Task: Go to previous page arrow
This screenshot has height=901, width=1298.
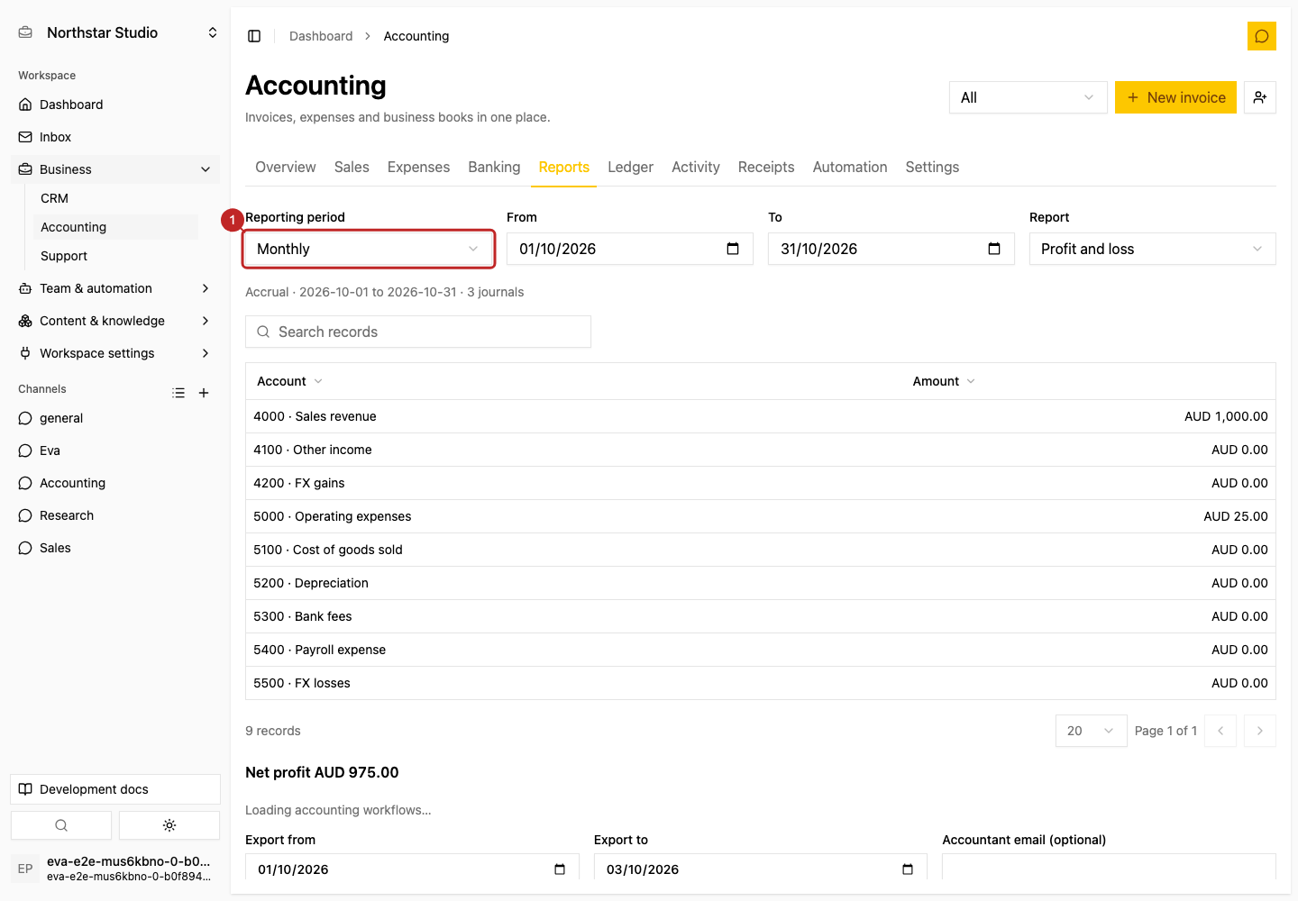Action: tap(1220, 731)
